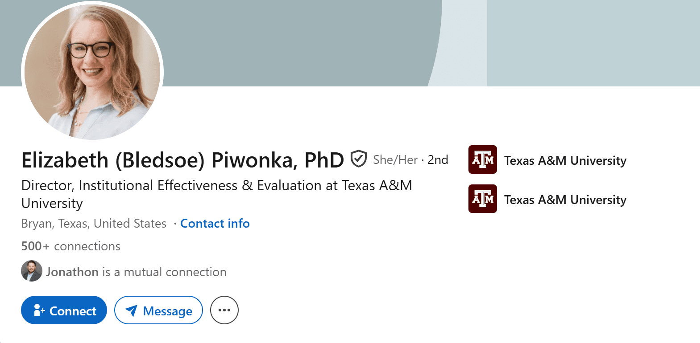This screenshot has height=343, width=700.
Task: Open the three-dot More actions menu
Action: click(x=224, y=310)
